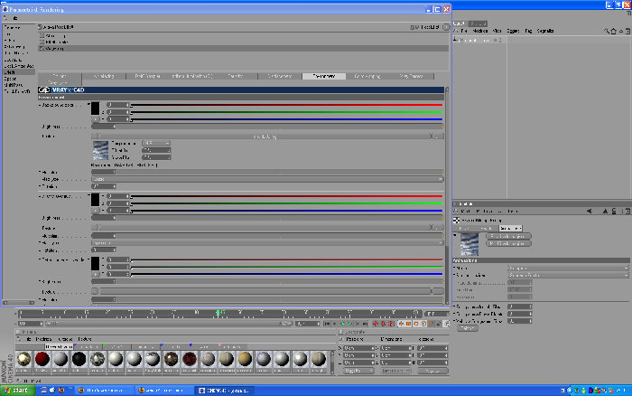
Task: Switch to the Color mapping tab
Action: coord(367,76)
